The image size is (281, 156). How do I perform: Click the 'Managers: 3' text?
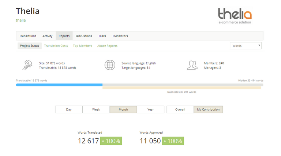click(x=213, y=68)
